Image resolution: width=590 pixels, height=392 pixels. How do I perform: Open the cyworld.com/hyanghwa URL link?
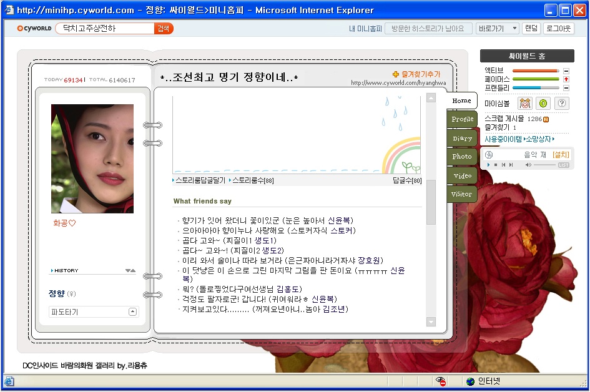coord(398,83)
